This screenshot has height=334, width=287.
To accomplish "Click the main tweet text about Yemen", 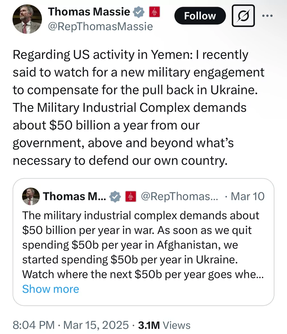I will 138,107.
